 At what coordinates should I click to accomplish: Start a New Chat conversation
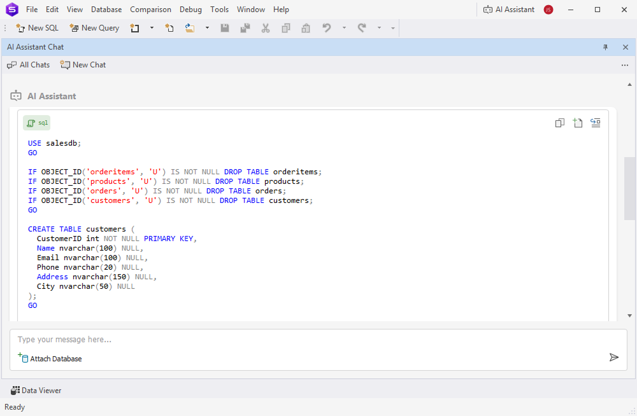(x=82, y=64)
